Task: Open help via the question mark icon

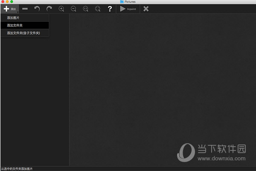Action: (x=110, y=9)
